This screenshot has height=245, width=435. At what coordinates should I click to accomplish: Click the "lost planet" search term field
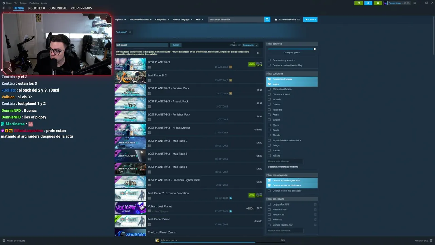pyautogui.click(x=142, y=45)
